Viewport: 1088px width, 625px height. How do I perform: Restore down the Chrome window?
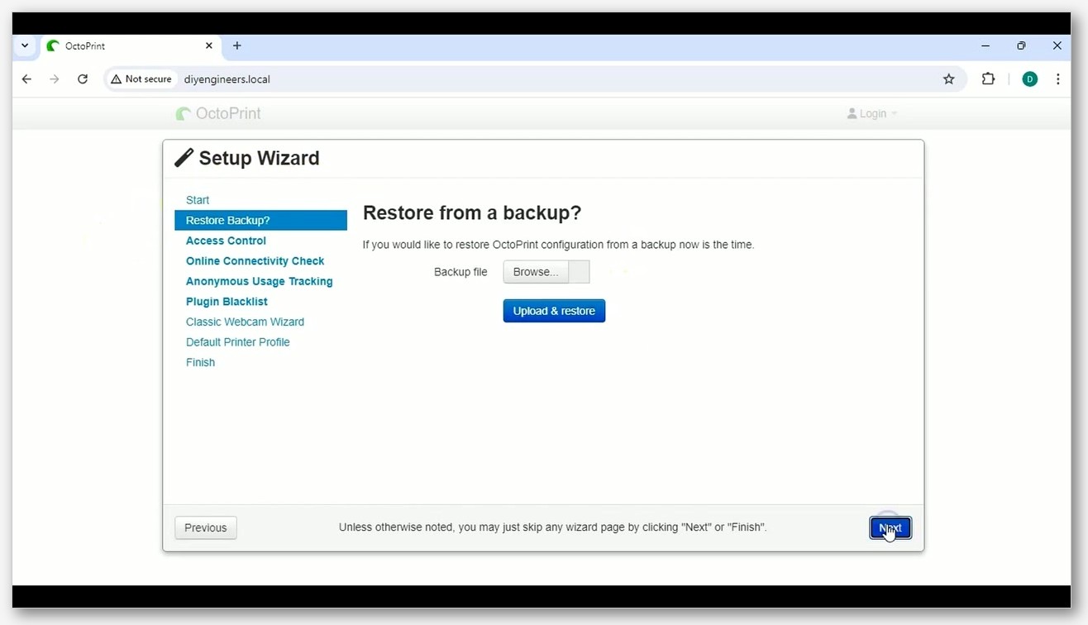[x=1021, y=46]
